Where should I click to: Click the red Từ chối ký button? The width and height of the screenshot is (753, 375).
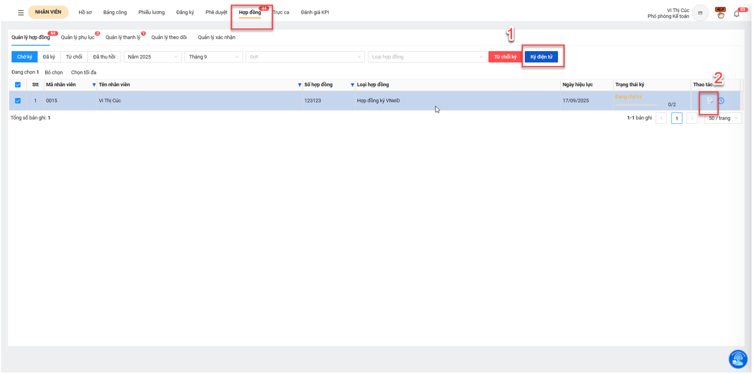point(505,57)
